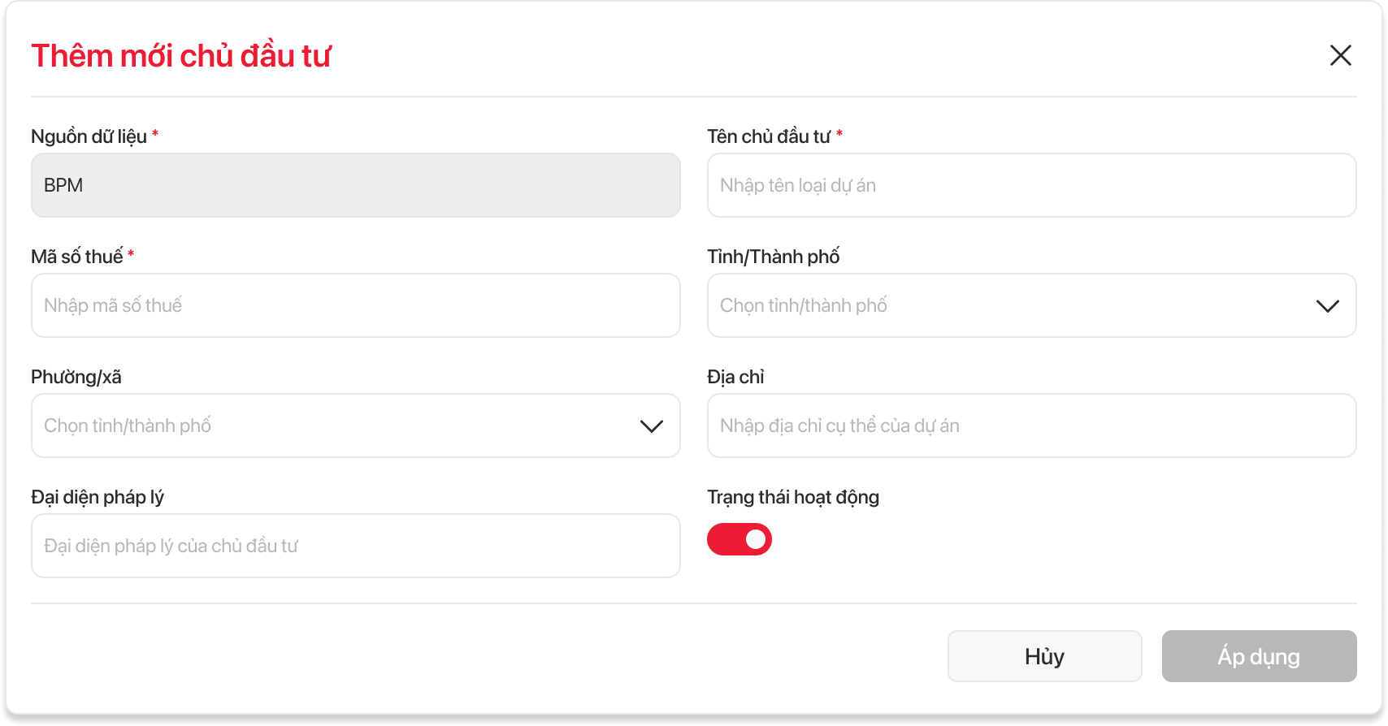
Task: Close the Thêm mới chủ đầu tư dialog
Action: pos(1340,55)
